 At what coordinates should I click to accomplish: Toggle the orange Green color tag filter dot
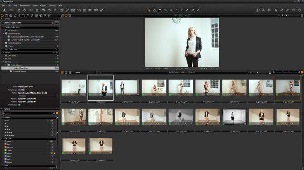54,153
